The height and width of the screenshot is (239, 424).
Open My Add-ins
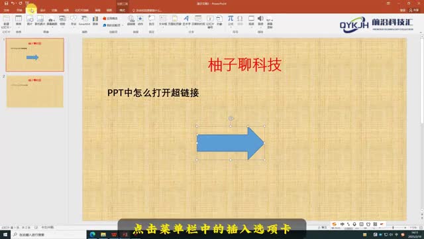(x=111, y=25)
